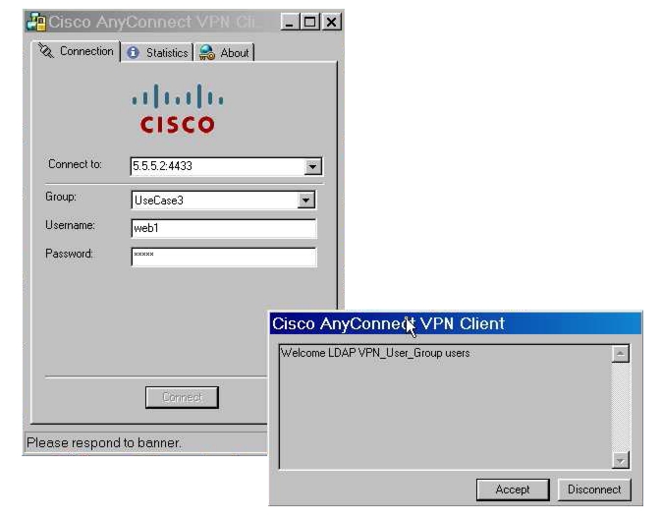This screenshot has height=519, width=660.
Task: Click banner dialog title bar
Action: click(456, 323)
